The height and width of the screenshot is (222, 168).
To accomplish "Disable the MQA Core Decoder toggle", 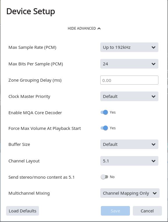I will (104, 112).
